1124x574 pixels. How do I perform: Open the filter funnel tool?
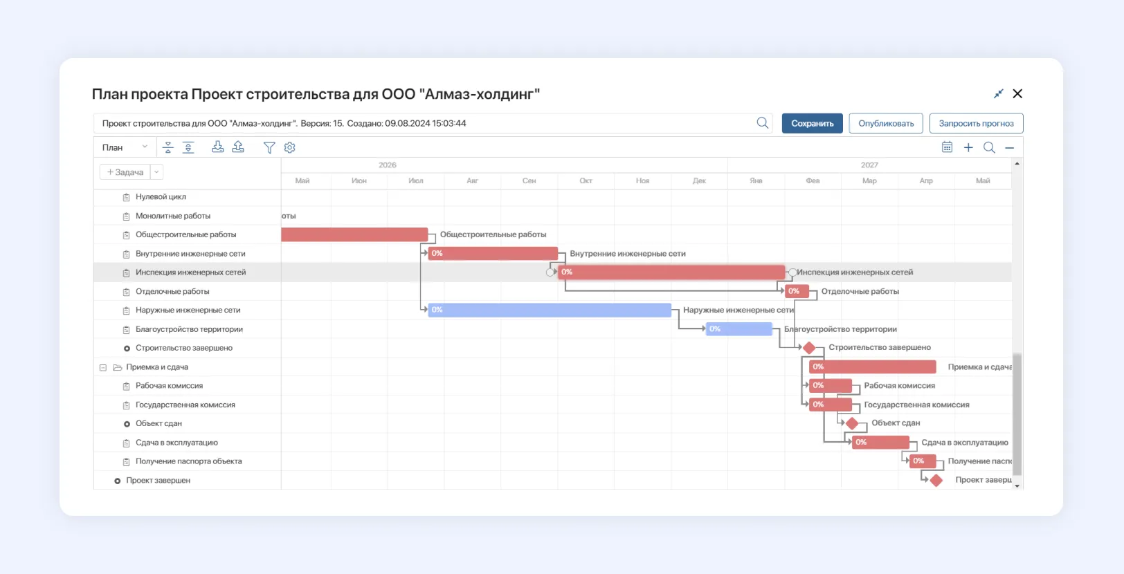[x=269, y=147]
